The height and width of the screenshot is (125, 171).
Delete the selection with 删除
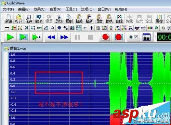119,19
